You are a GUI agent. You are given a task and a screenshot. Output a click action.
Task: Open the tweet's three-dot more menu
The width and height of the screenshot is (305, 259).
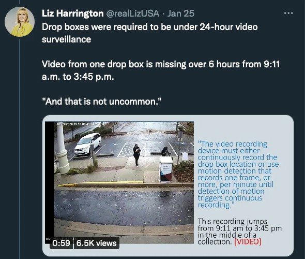pos(288,13)
